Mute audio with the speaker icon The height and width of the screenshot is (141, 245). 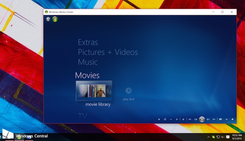pos(220,119)
